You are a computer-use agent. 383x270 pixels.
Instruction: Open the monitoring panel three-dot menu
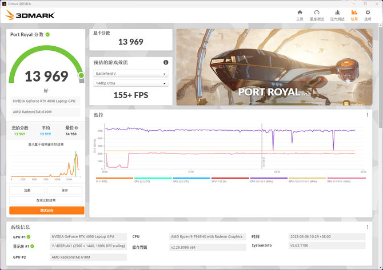coord(367,115)
